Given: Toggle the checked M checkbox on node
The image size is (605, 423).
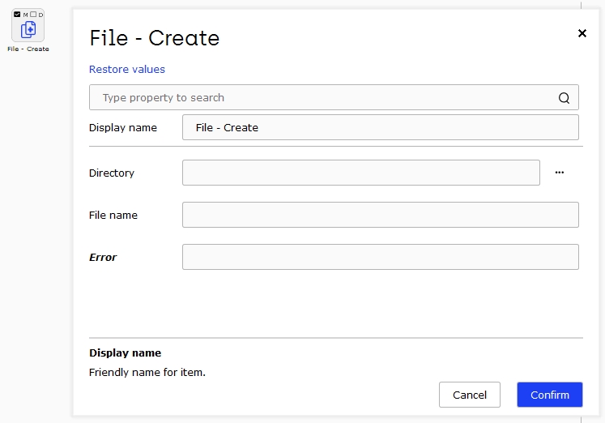Looking at the screenshot, I should pyautogui.click(x=17, y=15).
